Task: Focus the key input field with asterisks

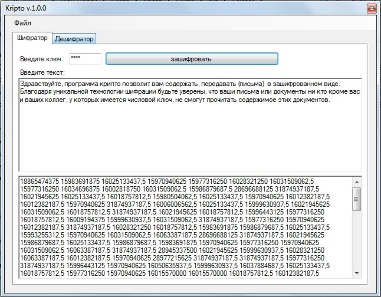Action: (85, 59)
